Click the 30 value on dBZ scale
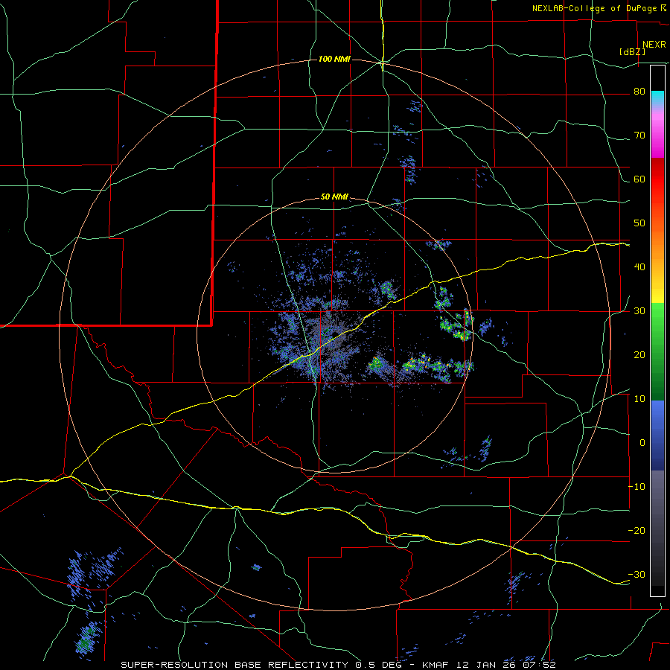The width and height of the screenshot is (670, 670). click(639, 310)
